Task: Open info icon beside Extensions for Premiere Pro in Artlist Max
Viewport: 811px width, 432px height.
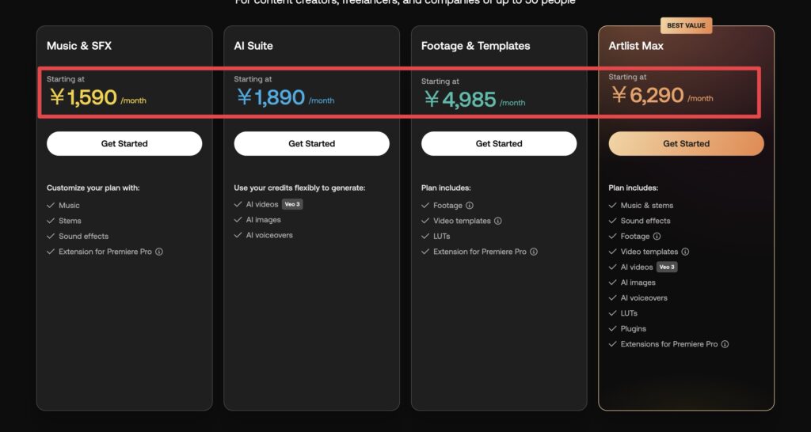Action: click(x=725, y=344)
